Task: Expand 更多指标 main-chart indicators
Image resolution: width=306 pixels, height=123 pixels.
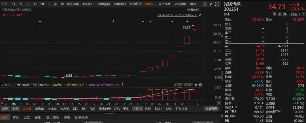Action: pos(181,109)
